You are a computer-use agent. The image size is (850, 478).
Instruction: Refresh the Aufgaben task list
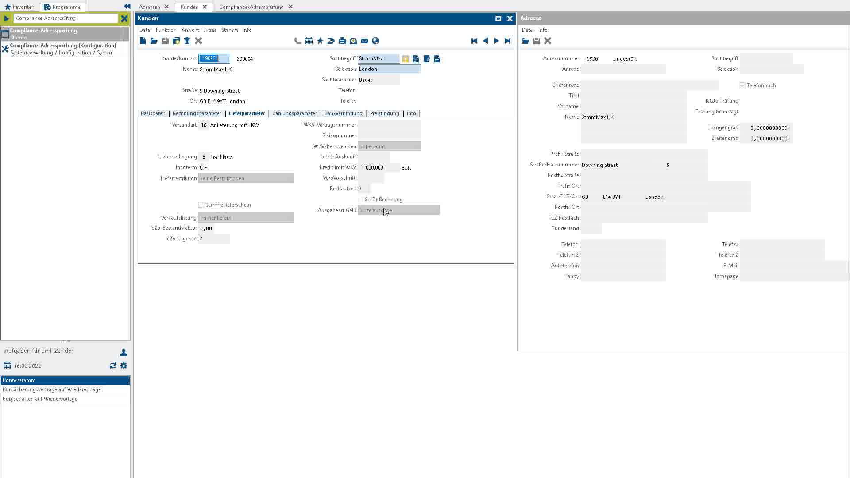[113, 366]
